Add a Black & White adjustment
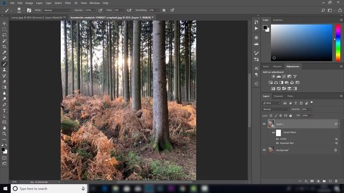This screenshot has width=344, height=193. coord(281,83)
